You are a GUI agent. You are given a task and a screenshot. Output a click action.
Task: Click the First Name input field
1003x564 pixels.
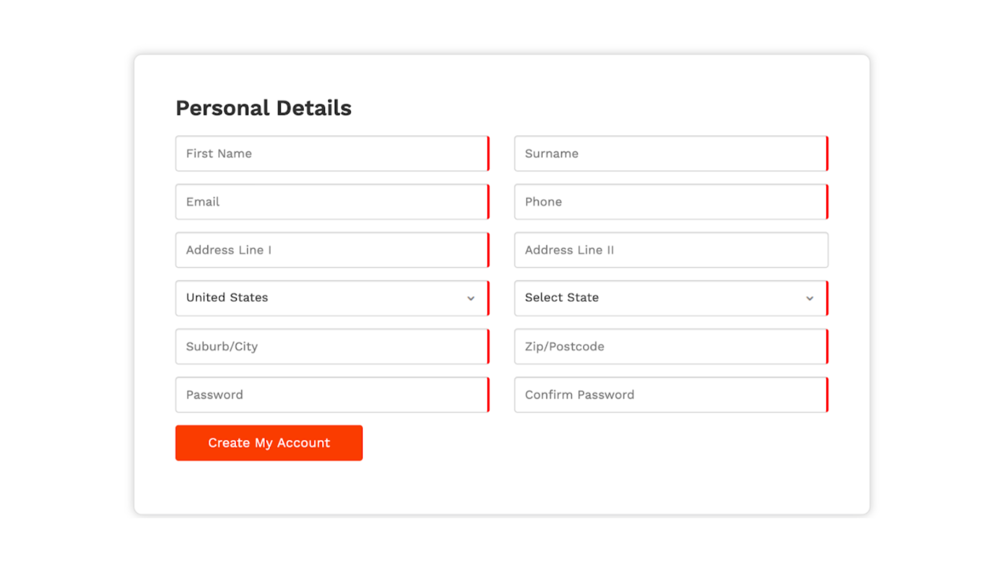point(332,154)
